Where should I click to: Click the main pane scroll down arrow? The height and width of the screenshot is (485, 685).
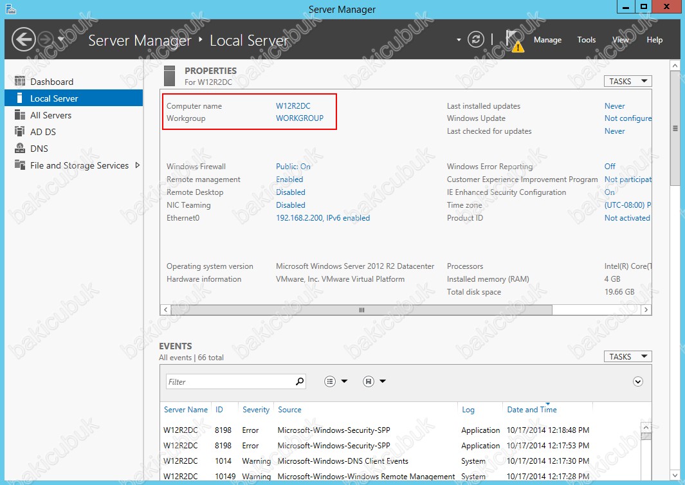pos(675,475)
